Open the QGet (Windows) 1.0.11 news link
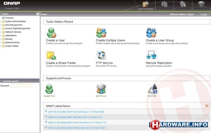The width and height of the screenshot is (211, 133). click(76, 112)
